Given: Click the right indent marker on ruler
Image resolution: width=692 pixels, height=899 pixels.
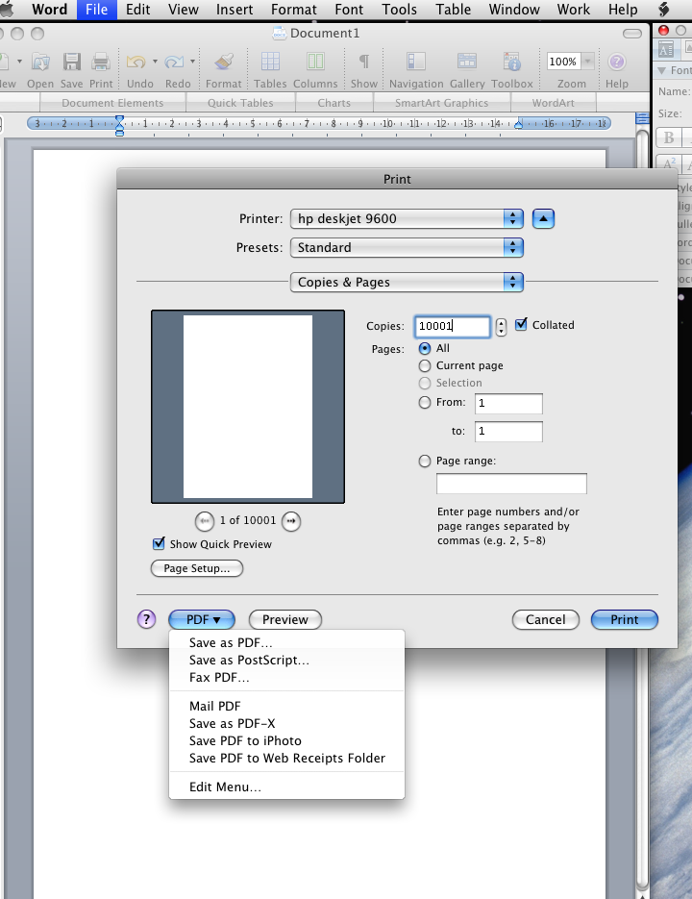Looking at the screenshot, I should (518, 124).
